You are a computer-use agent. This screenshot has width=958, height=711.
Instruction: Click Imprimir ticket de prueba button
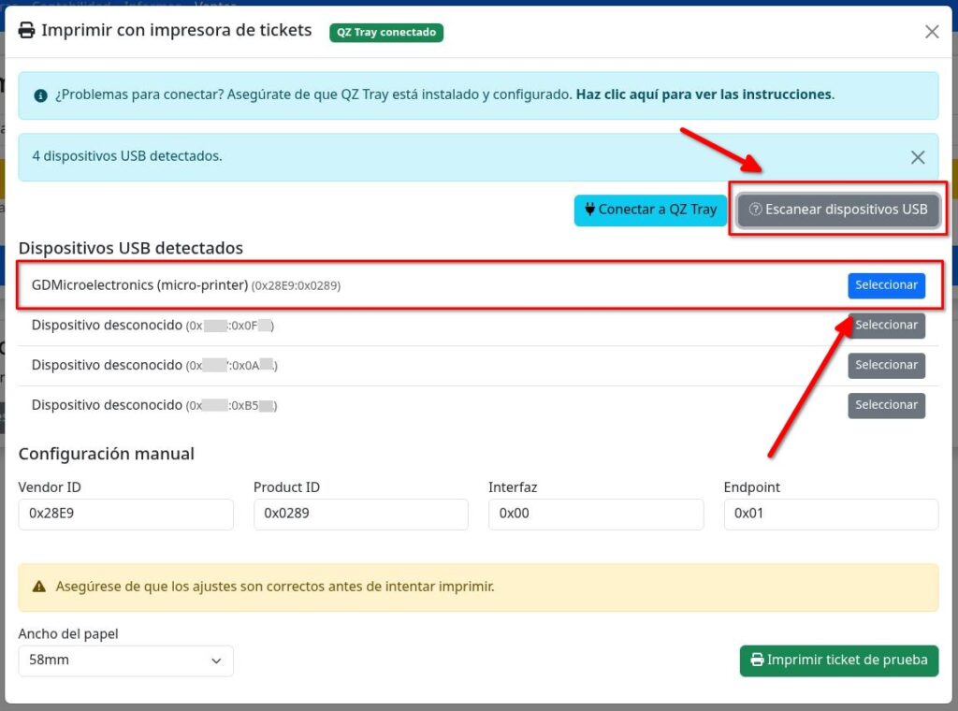pos(838,660)
